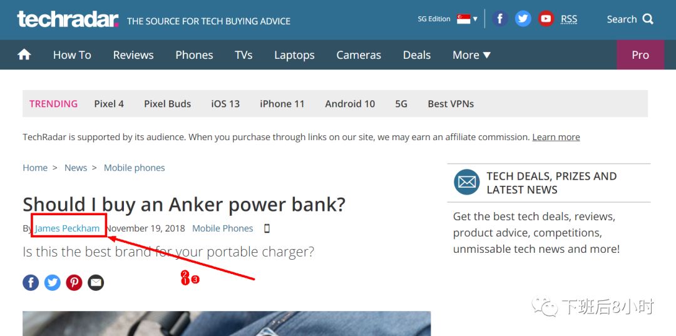The width and height of the screenshot is (676, 336).
Task: Click the newsletter envelope icon
Action: tap(466, 182)
